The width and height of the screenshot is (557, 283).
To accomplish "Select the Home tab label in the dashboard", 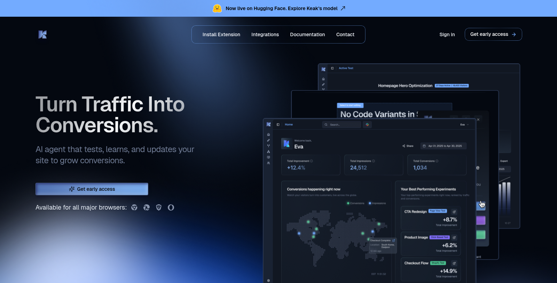I will [289, 124].
